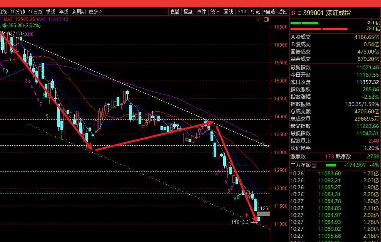The height and width of the screenshot is (242, 381).
Task: Click the 统计 toolbar button
Action: (215, 12)
